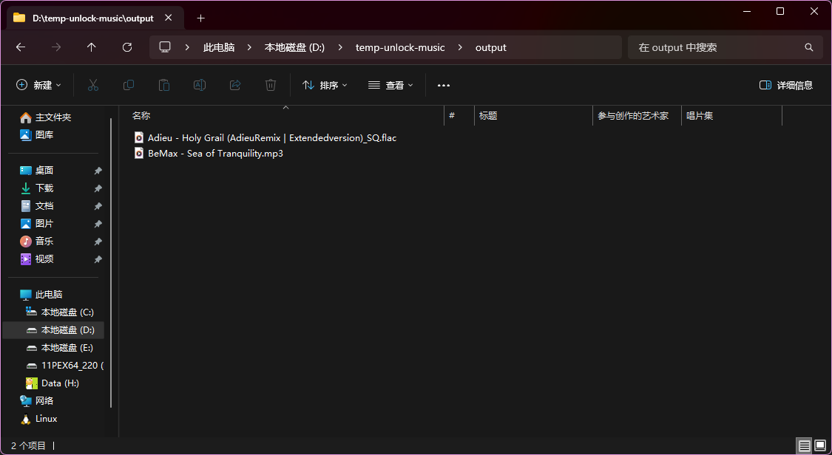Switch to large thumbnails view in status bar
This screenshot has width=832, height=455.
(819, 445)
